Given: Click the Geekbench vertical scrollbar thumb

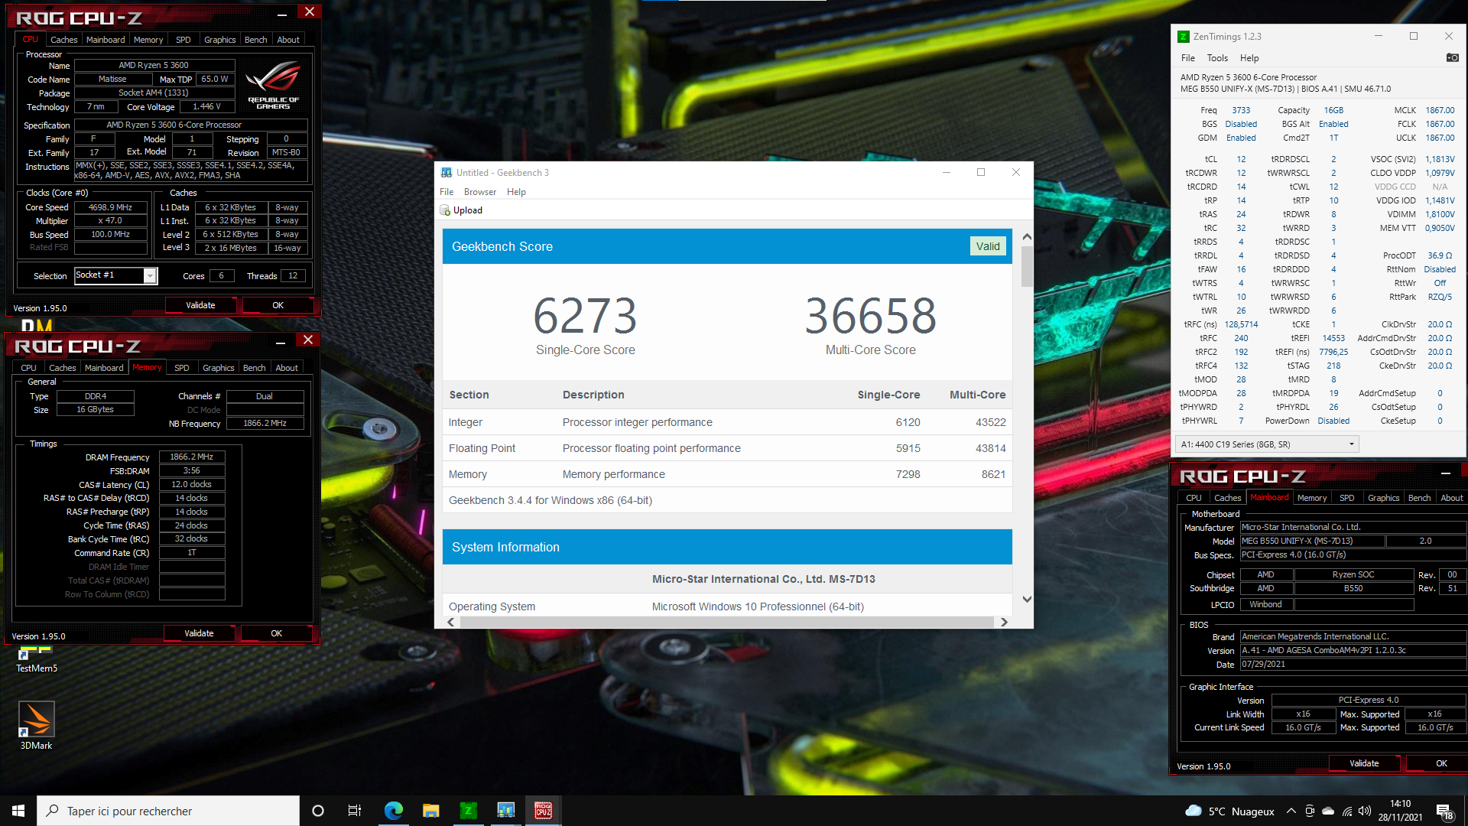Looking at the screenshot, I should pyautogui.click(x=1027, y=267).
